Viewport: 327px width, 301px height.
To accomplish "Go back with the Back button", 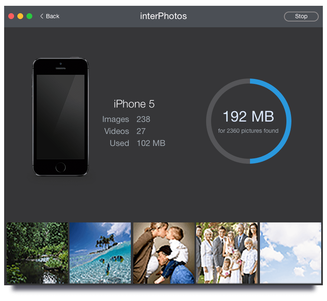I will 50,16.
